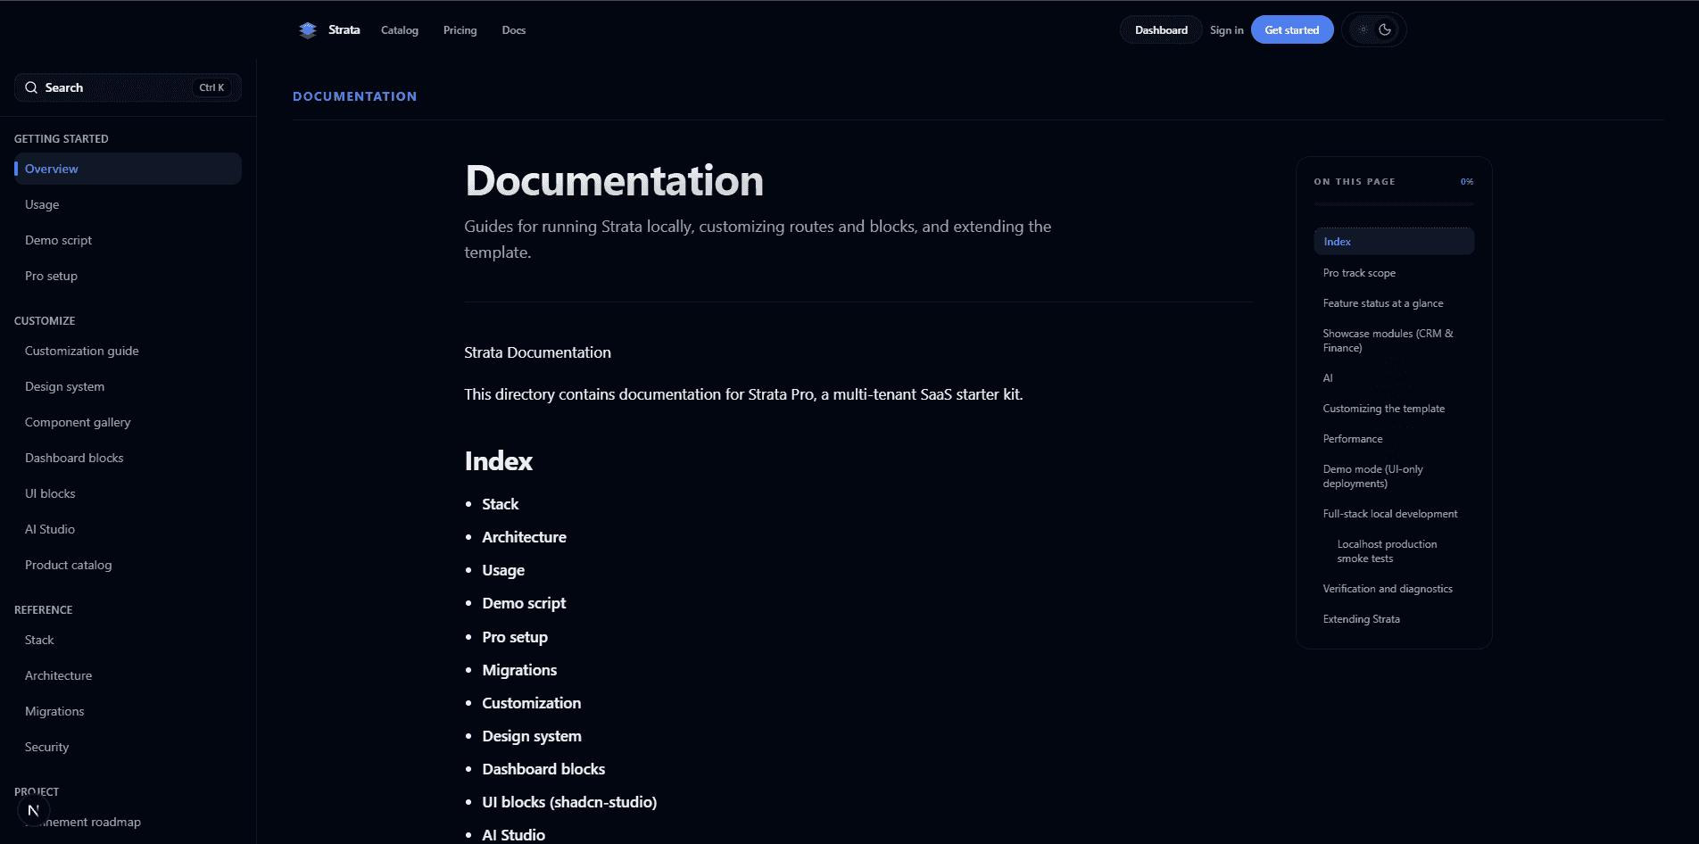The height and width of the screenshot is (844, 1699).
Task: Click the reading progress bar
Action: coord(1394,204)
